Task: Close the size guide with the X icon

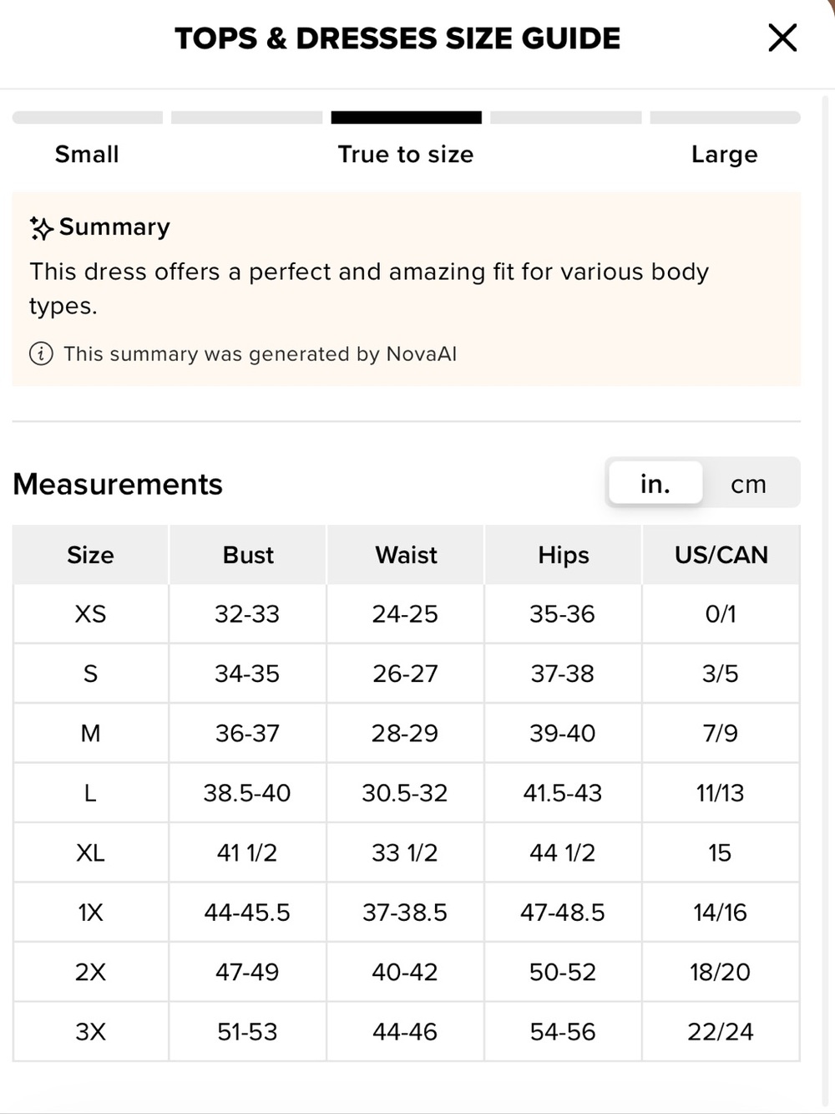Action: (782, 38)
